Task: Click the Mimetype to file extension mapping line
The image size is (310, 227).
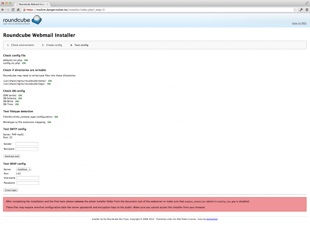Action: click(27, 122)
